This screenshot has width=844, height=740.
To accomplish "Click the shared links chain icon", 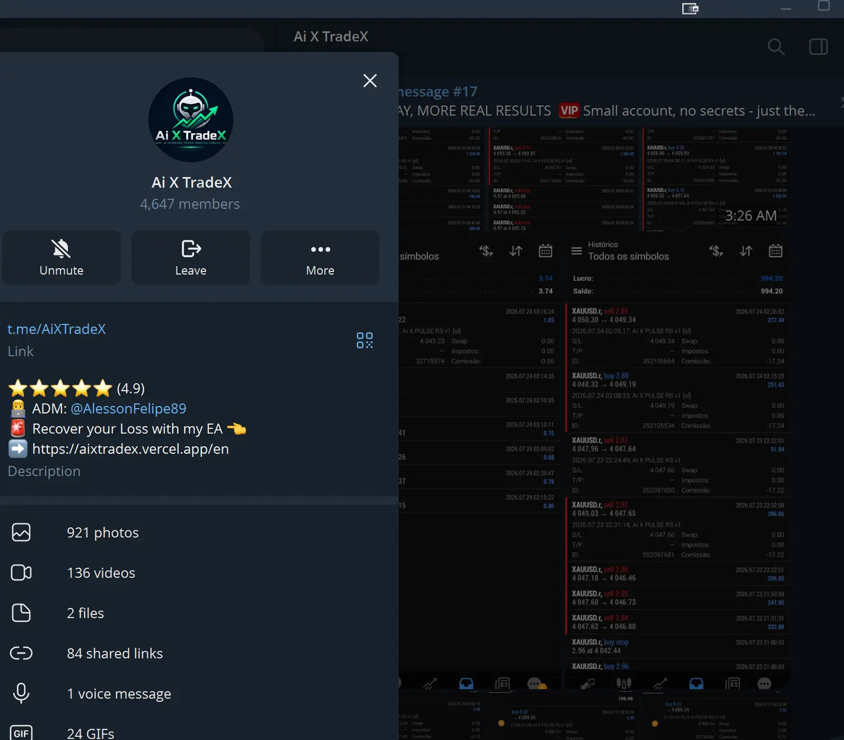I will [21, 653].
